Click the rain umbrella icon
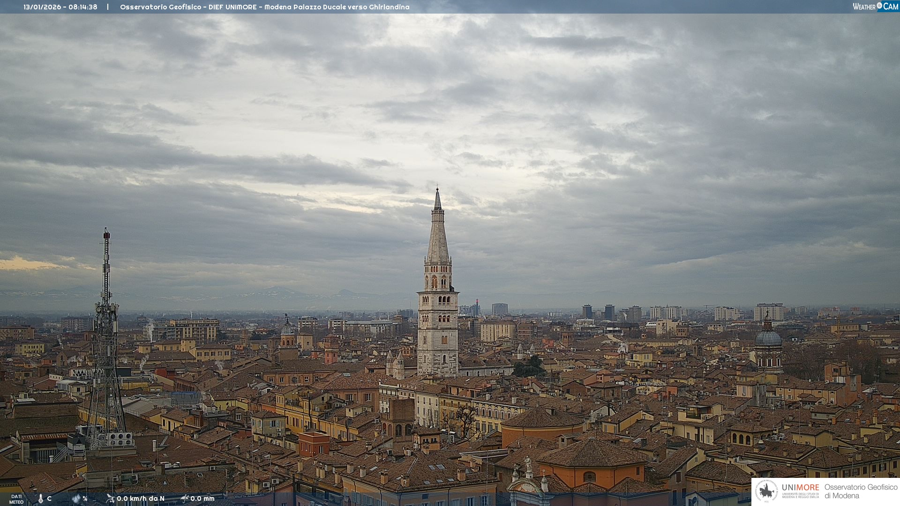The width and height of the screenshot is (900, 506). [x=185, y=499]
